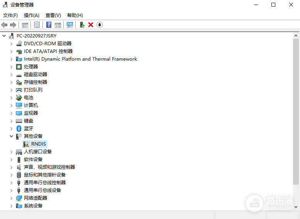The width and height of the screenshot is (300, 219).
Task: Select the RNDIS device with warning icon
Action: coord(35,144)
